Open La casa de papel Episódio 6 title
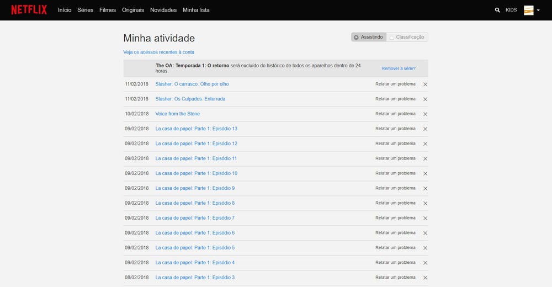The height and width of the screenshot is (287, 552). click(x=195, y=233)
